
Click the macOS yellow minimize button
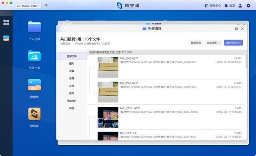pos(7,3)
